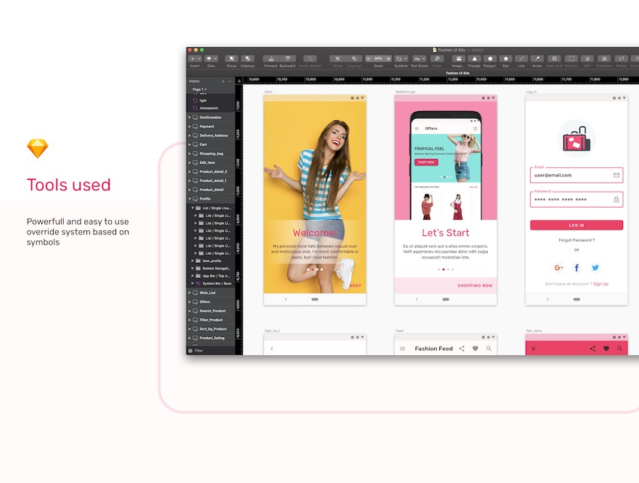This screenshot has width=639, height=483.
Task: Click the Twitter login icon
Action: point(595,268)
